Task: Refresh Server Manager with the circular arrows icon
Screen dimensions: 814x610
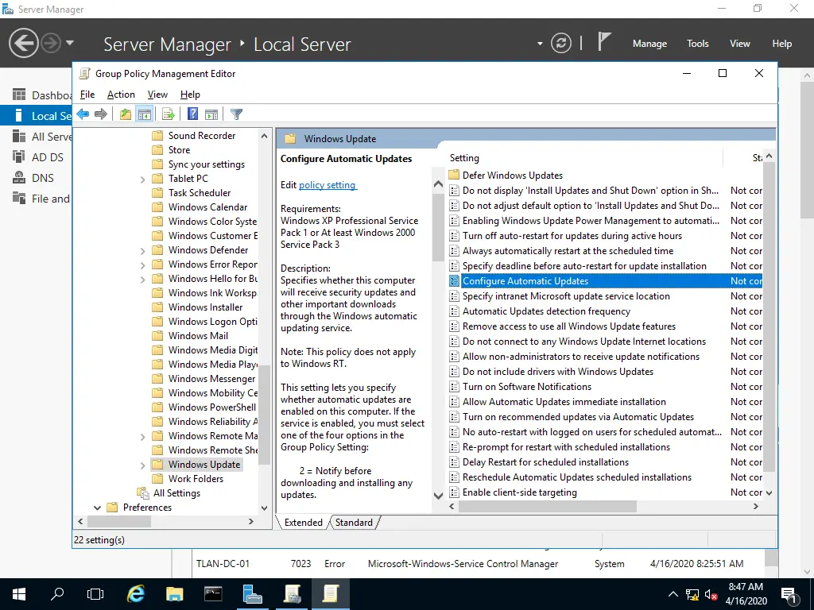Action: click(561, 43)
